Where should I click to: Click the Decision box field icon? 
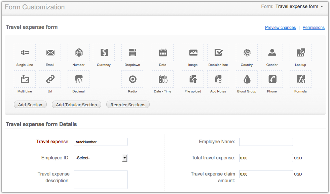click(x=218, y=52)
